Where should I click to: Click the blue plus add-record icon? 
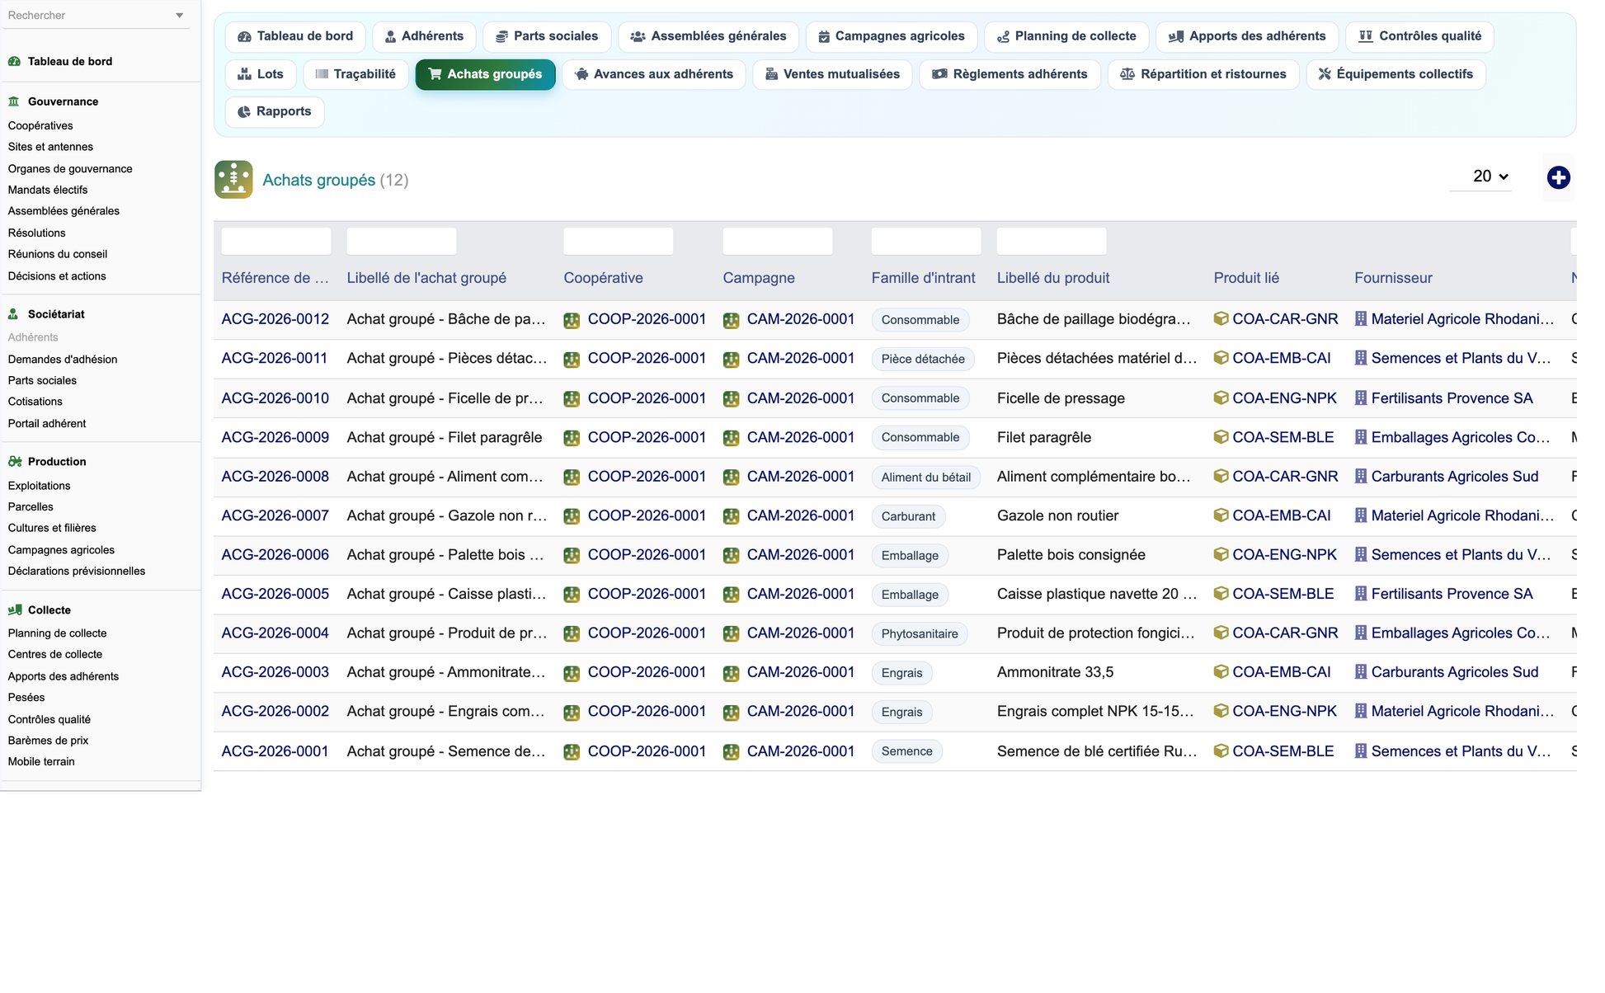point(1558,177)
